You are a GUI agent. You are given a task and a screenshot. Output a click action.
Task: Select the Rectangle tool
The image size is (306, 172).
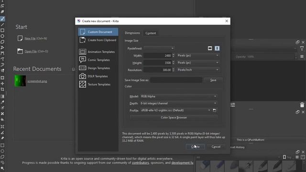tap(2, 31)
